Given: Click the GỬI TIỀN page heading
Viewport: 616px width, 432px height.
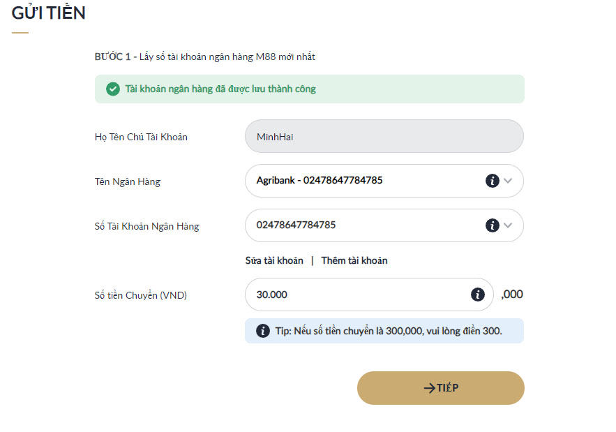Looking at the screenshot, I should pyautogui.click(x=49, y=13).
